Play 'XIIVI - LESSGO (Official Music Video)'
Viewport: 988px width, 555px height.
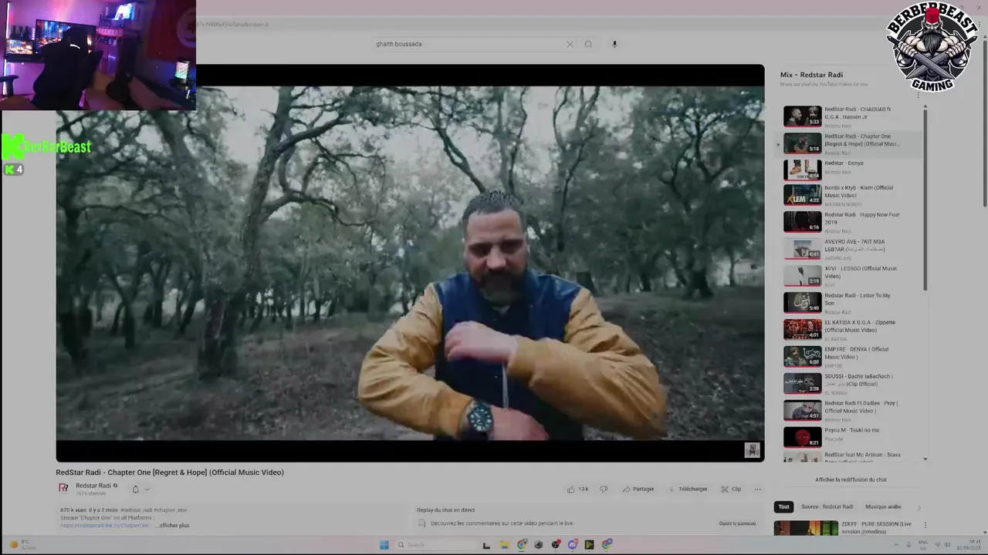pyautogui.click(x=851, y=275)
